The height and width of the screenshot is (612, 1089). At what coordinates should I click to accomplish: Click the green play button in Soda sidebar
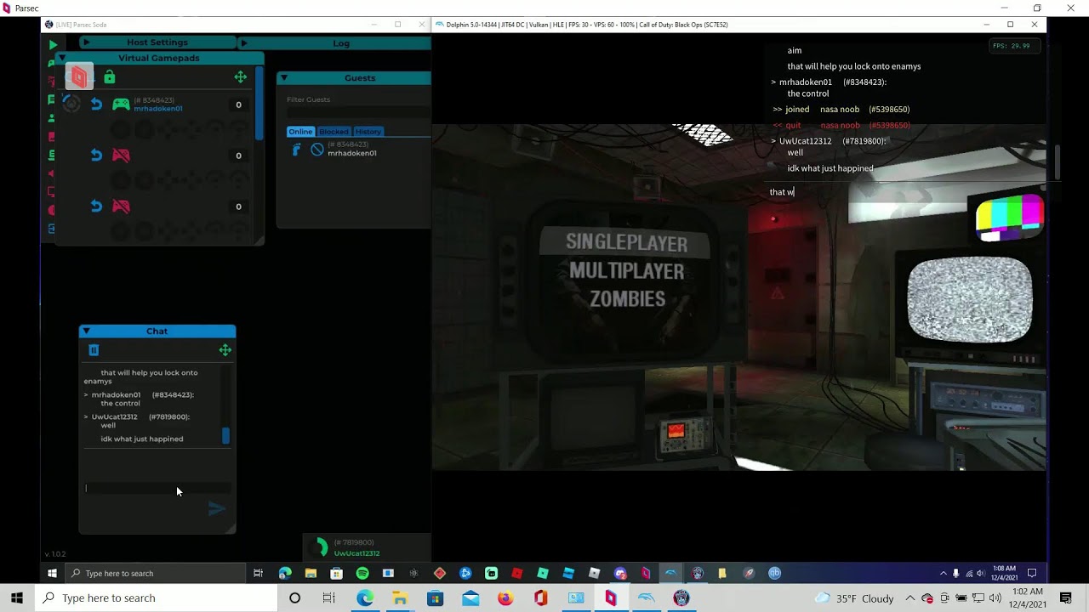pos(53,44)
